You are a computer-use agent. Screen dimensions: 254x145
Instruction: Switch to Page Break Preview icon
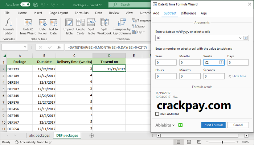(x=199, y=142)
